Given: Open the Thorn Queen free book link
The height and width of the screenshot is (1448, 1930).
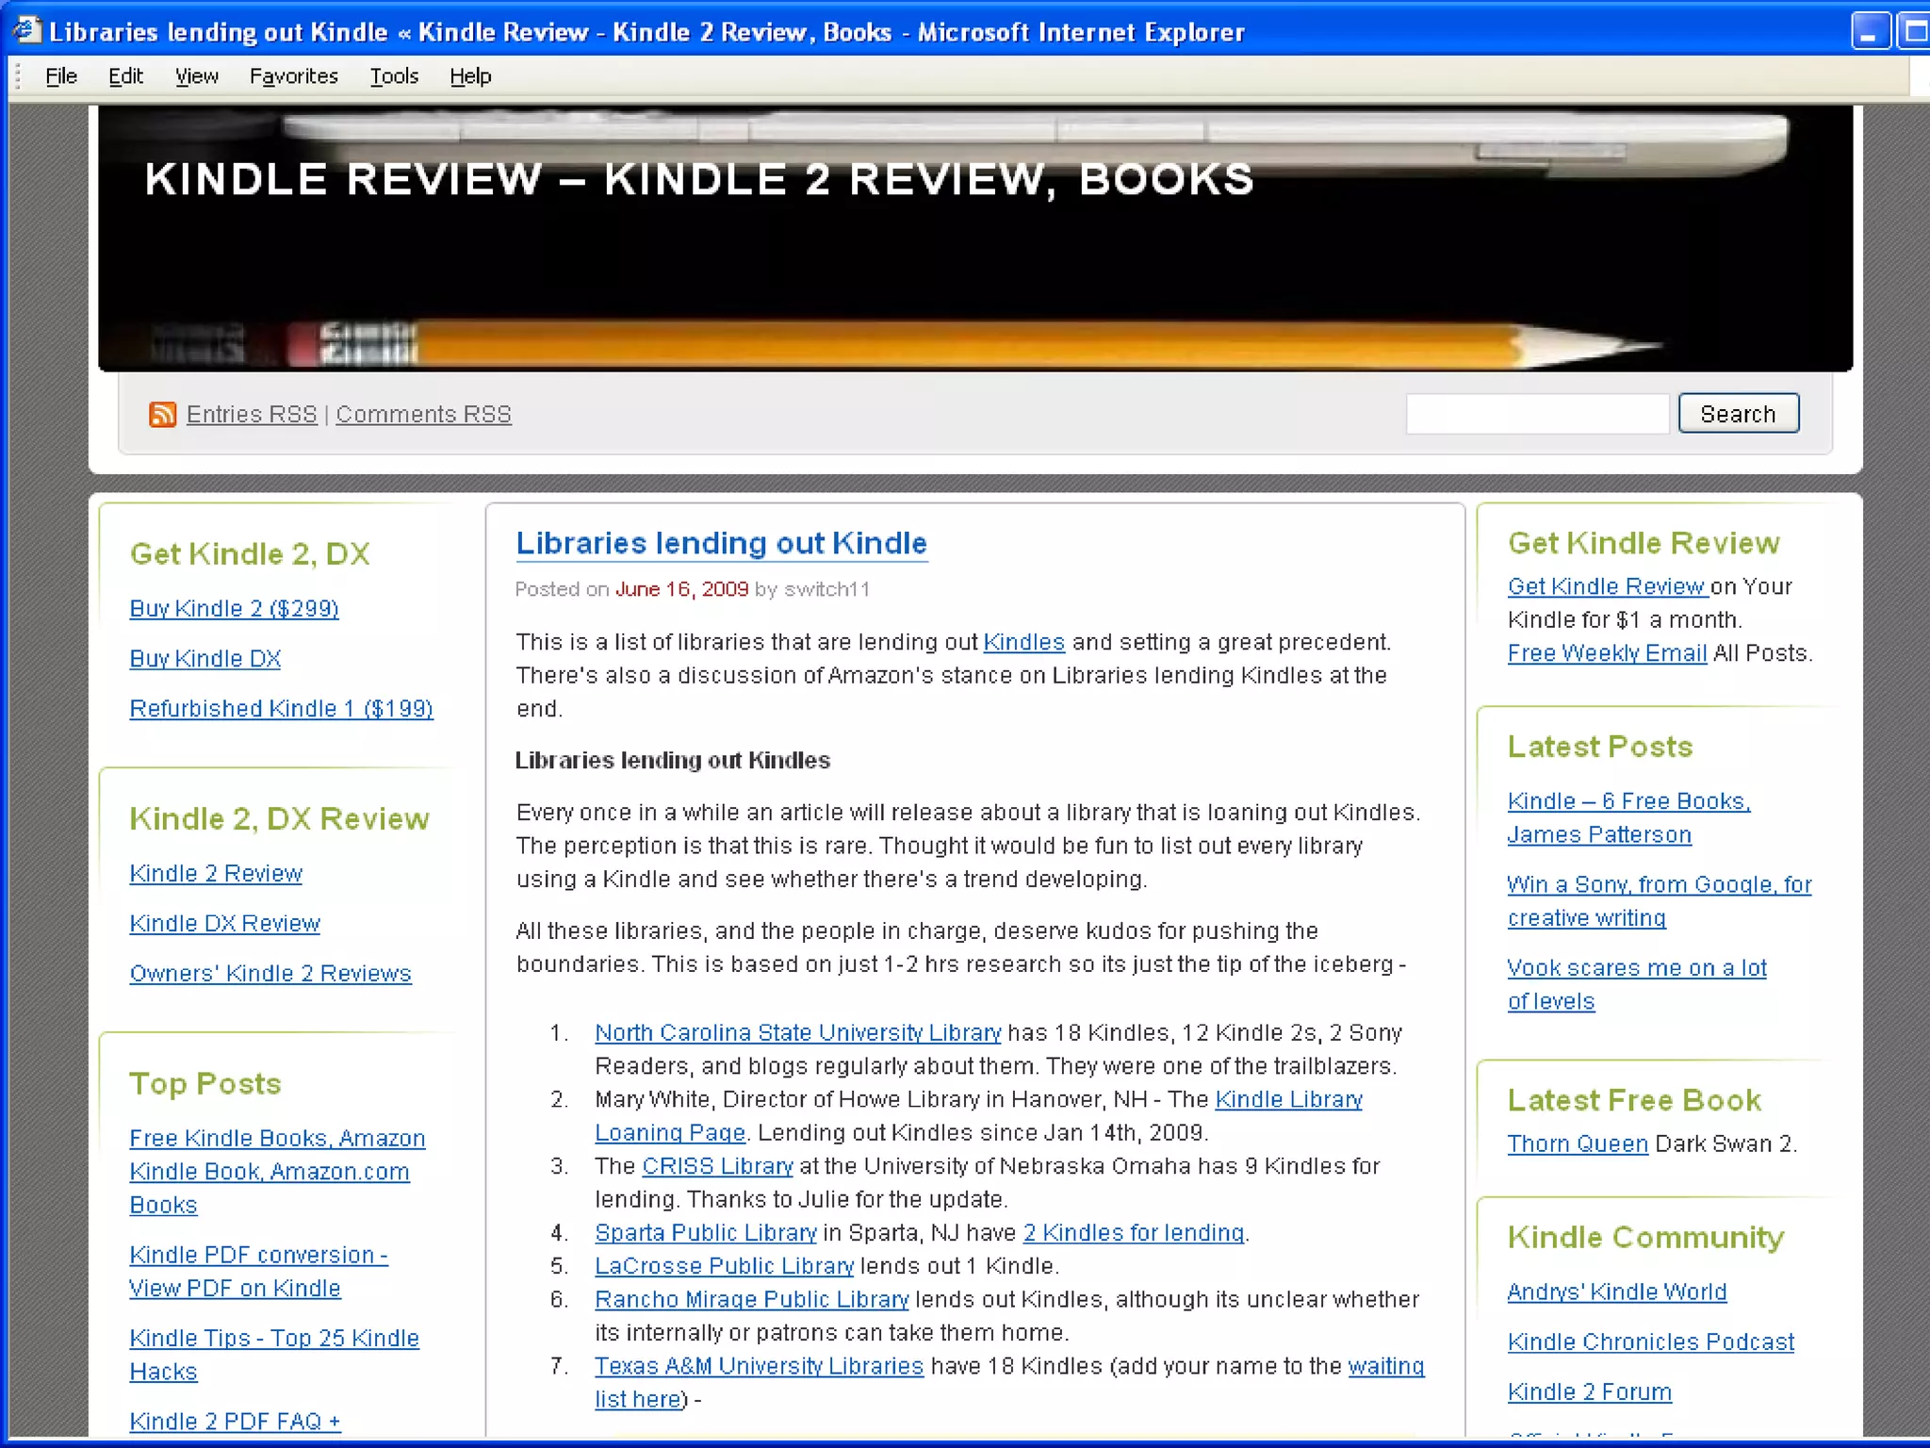Looking at the screenshot, I should (x=1577, y=1144).
